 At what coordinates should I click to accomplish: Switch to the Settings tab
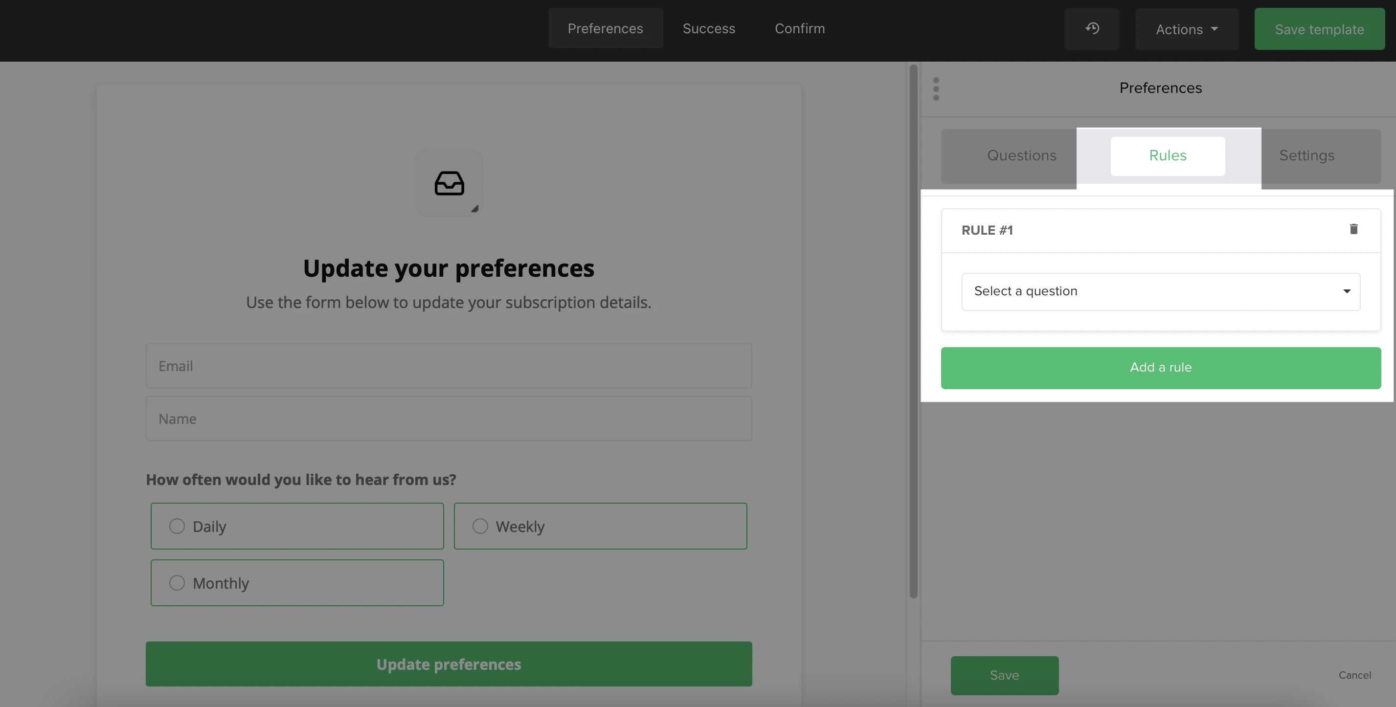pos(1306,155)
